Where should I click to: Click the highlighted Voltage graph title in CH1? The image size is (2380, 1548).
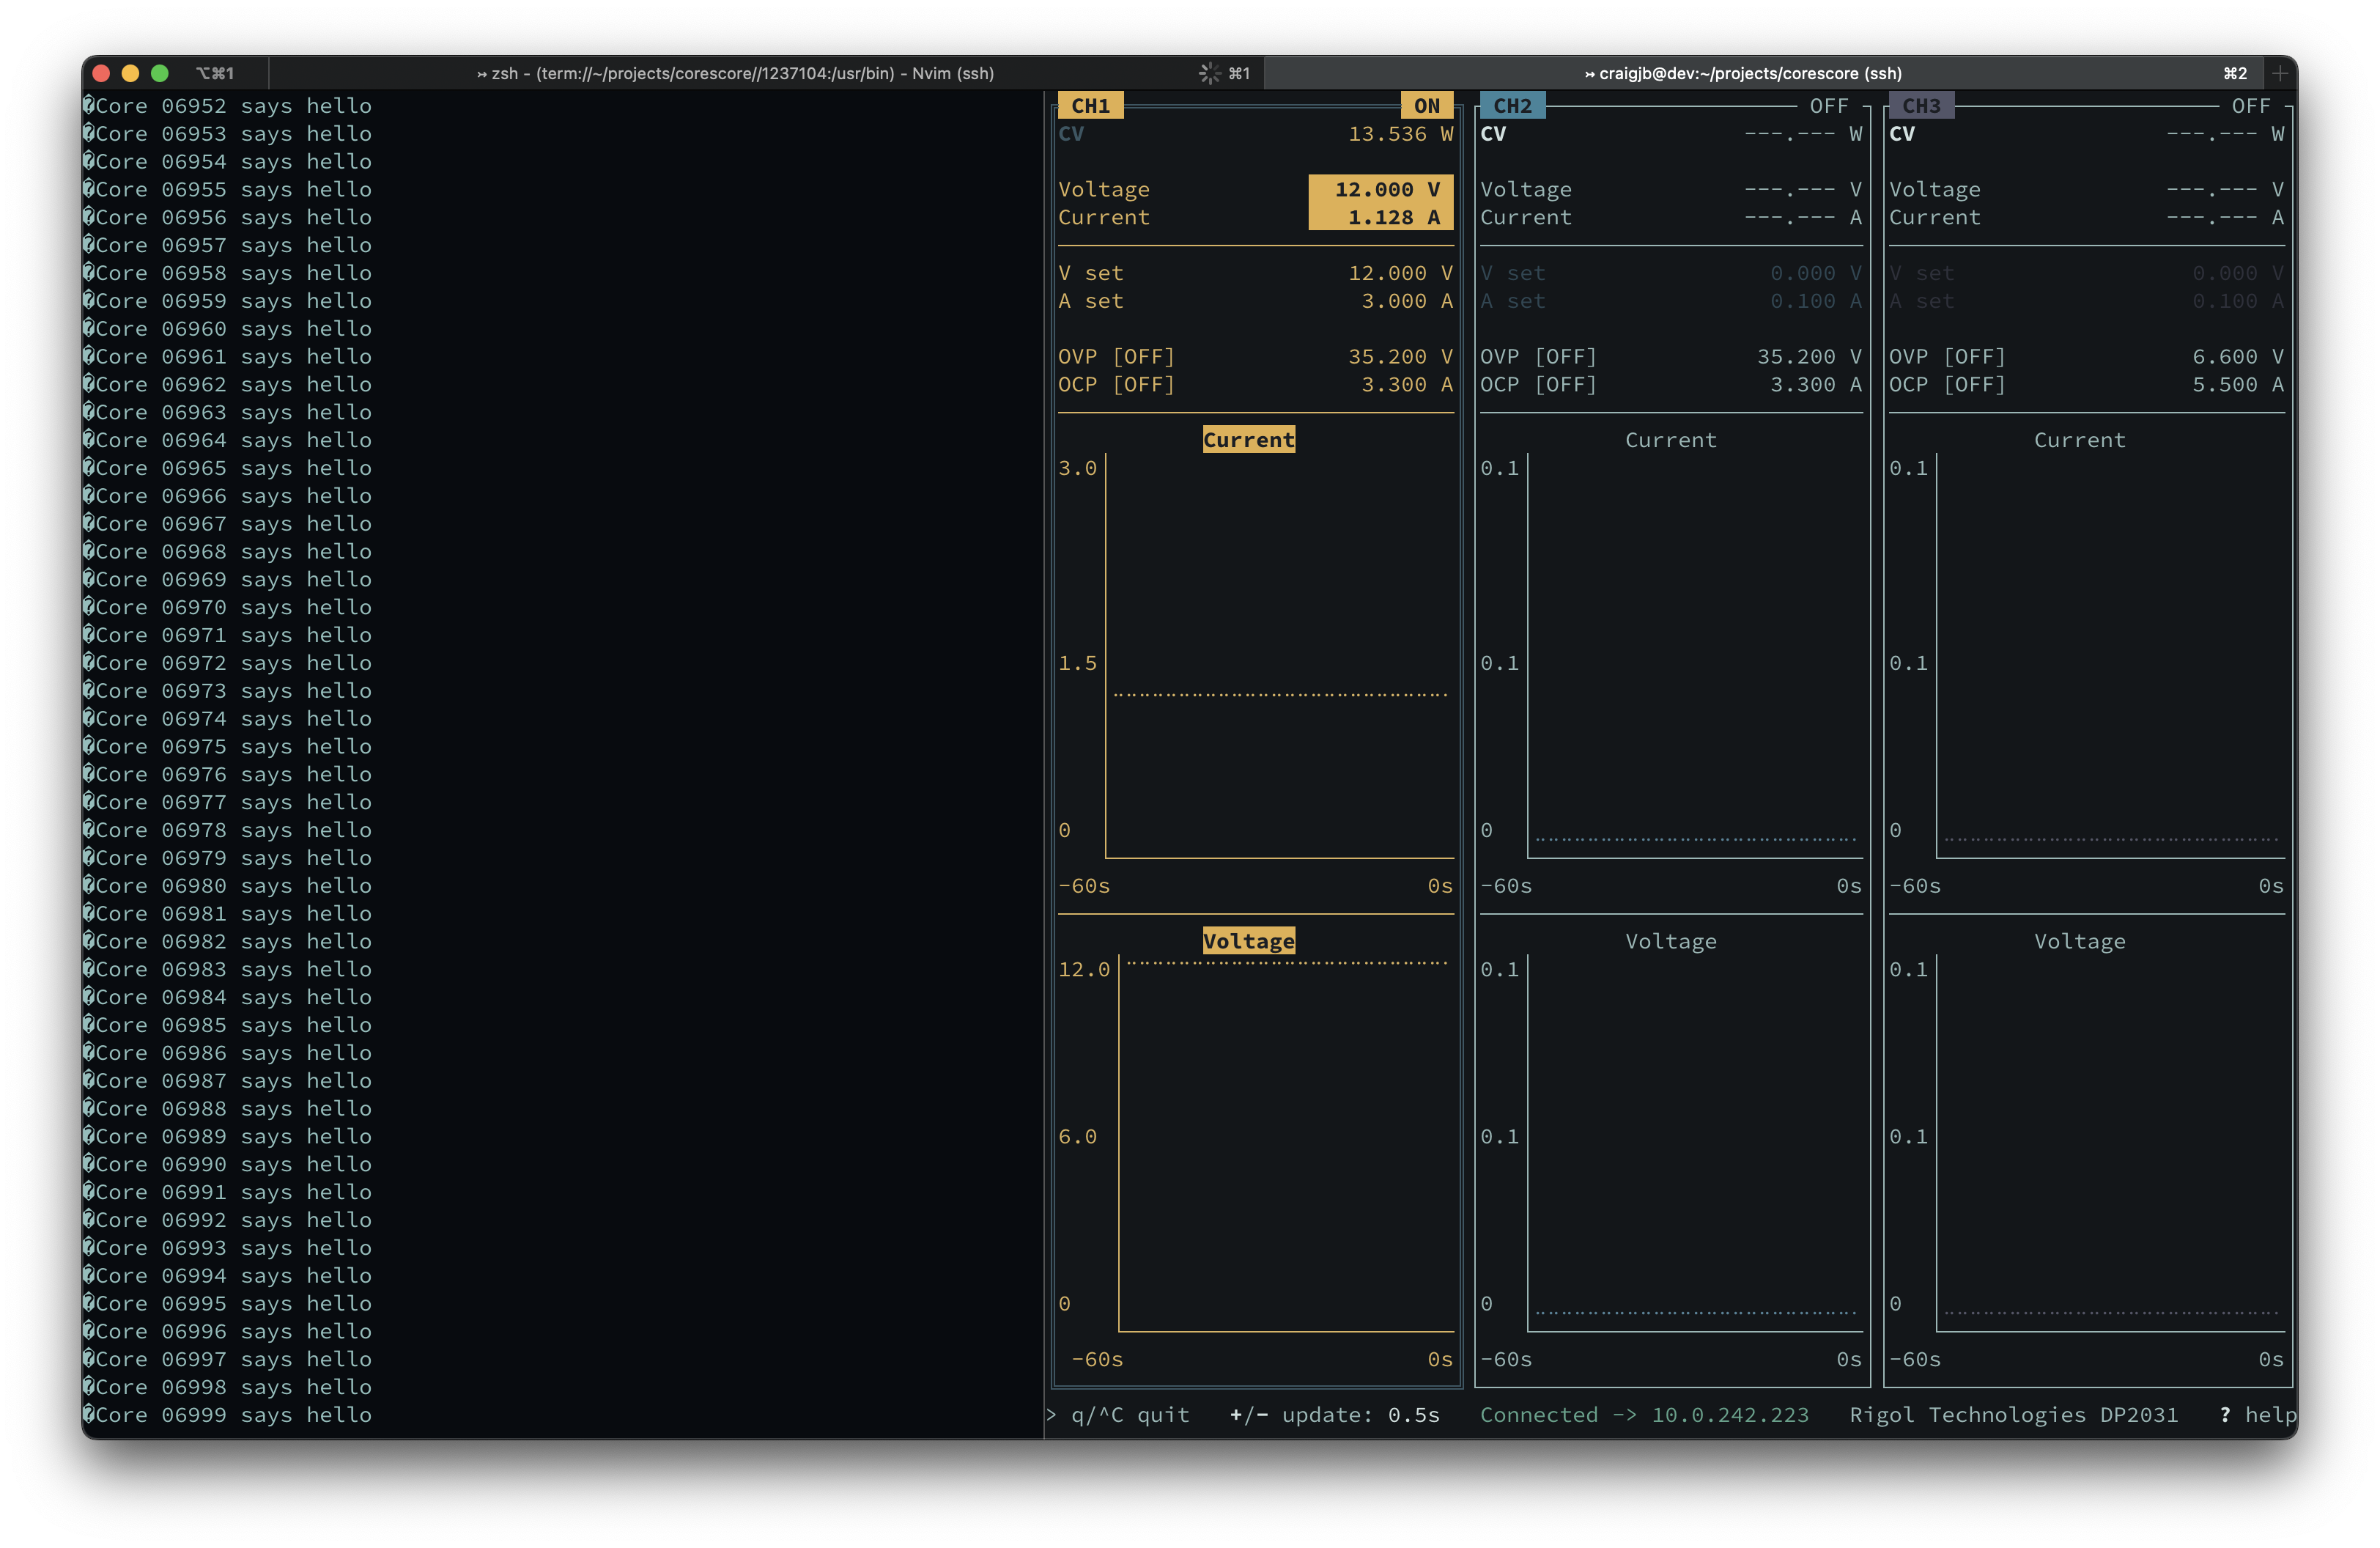click(1248, 941)
